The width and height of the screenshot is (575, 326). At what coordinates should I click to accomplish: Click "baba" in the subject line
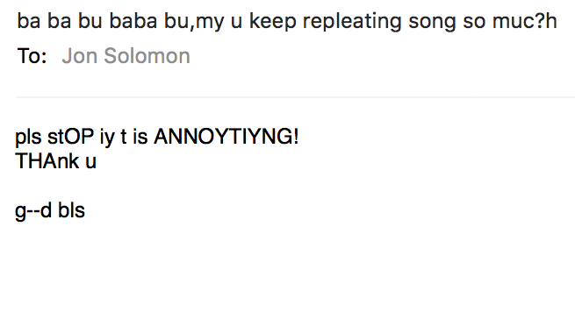(133, 21)
